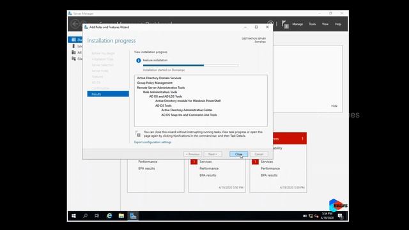This screenshot has height=230, width=409.
Task: Click the Previous button in the wizard
Action: [192, 154]
